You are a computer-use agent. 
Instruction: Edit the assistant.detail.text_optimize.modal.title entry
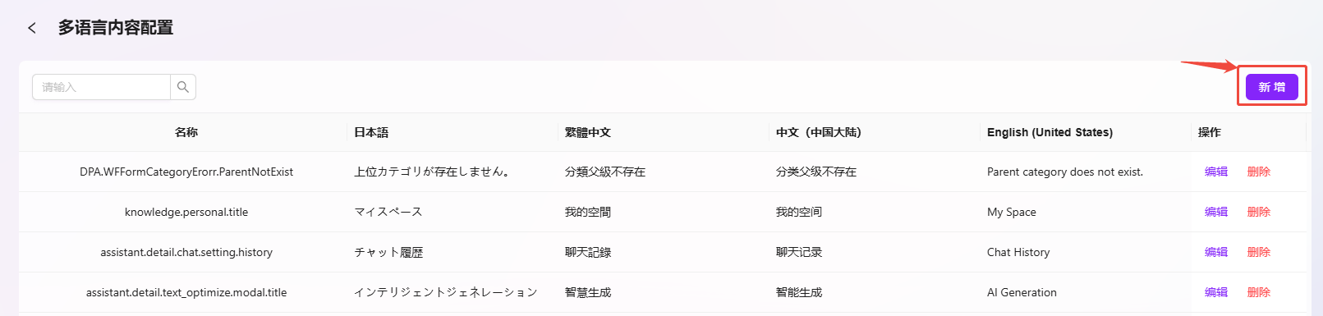tap(1215, 292)
